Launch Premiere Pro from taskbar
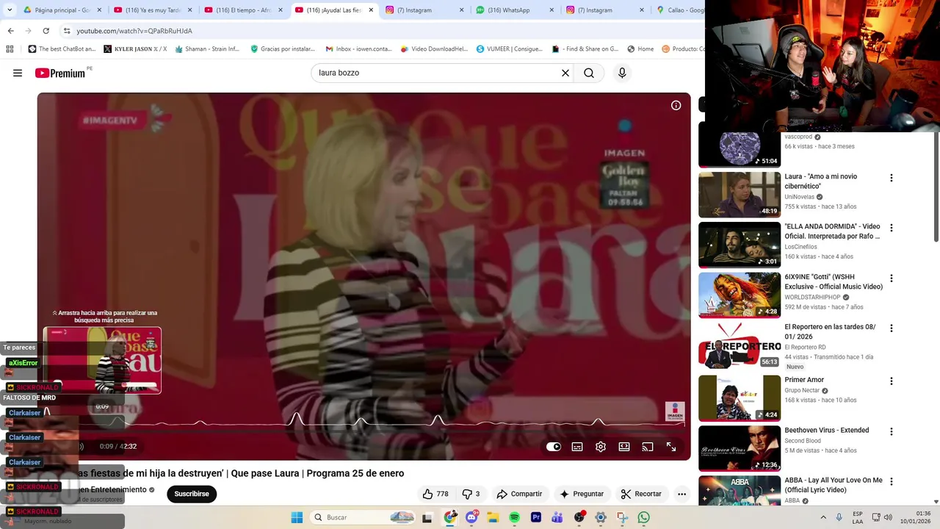 (535, 517)
